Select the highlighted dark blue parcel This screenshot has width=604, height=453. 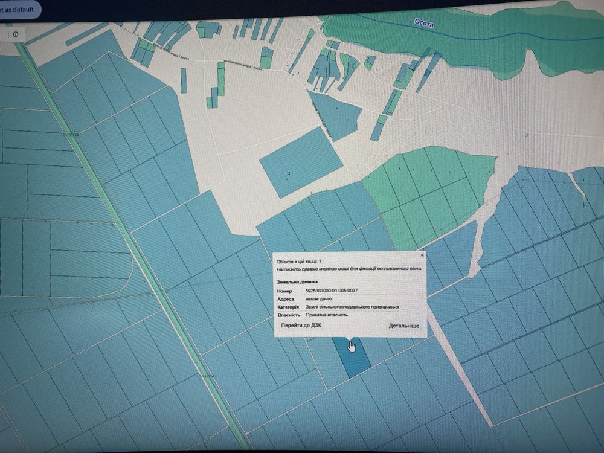coord(352,358)
